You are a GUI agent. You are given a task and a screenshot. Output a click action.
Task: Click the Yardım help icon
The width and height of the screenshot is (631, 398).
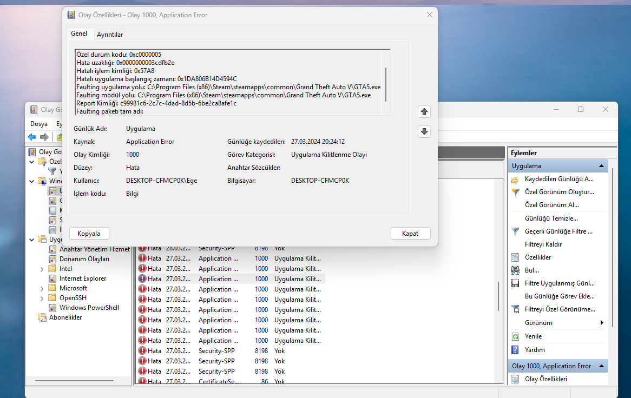click(515, 350)
